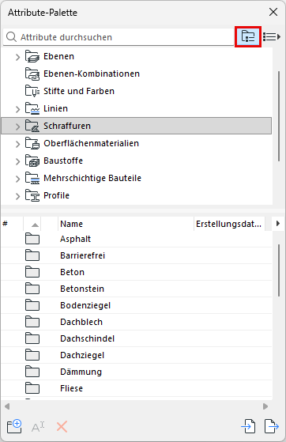Click the Stifte und Farben pen icon
The height and width of the screenshot is (442, 286).
[x=32, y=91]
